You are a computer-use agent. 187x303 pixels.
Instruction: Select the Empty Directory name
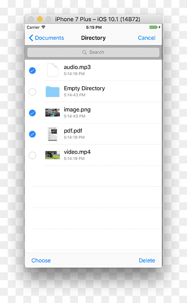point(84,89)
